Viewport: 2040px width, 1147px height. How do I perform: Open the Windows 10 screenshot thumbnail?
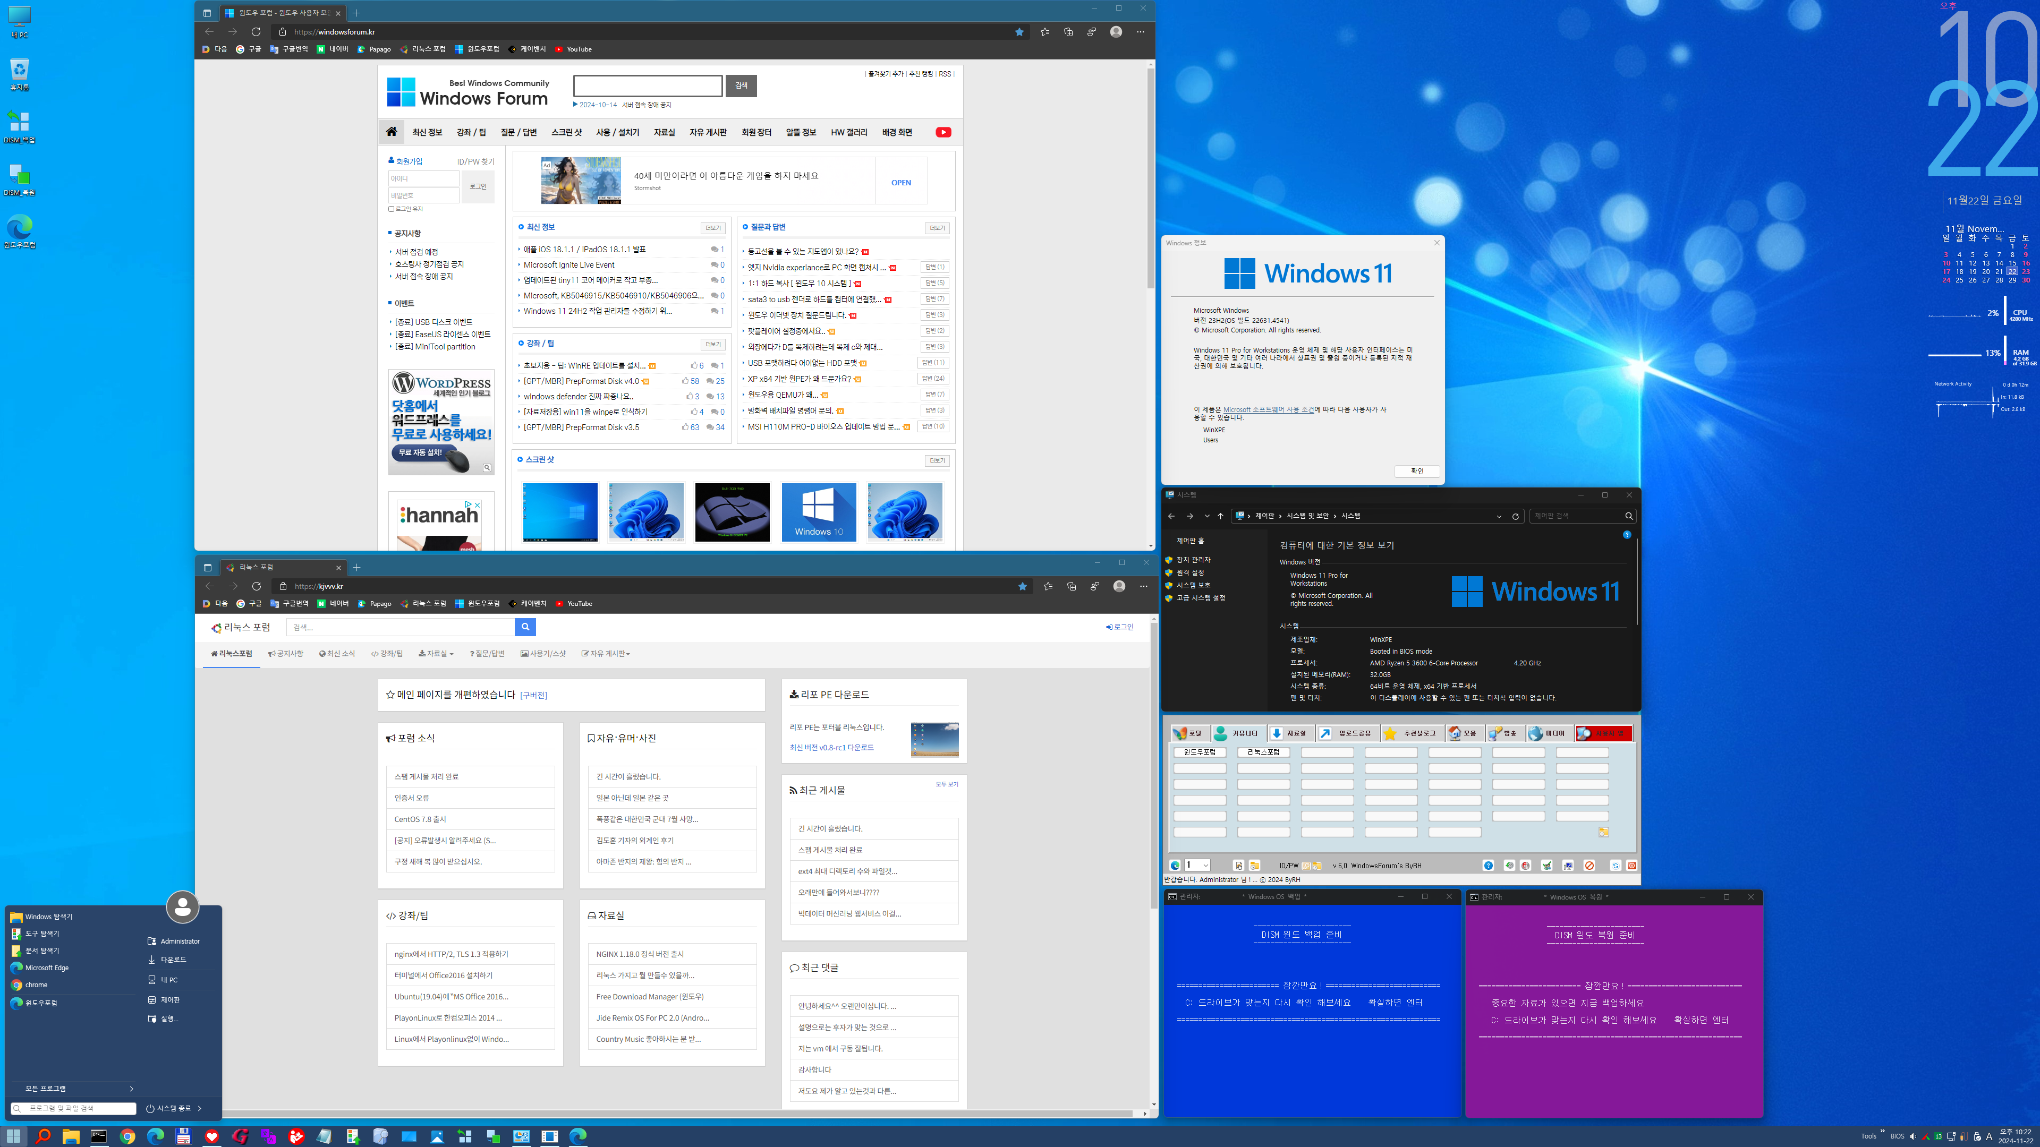tap(818, 512)
